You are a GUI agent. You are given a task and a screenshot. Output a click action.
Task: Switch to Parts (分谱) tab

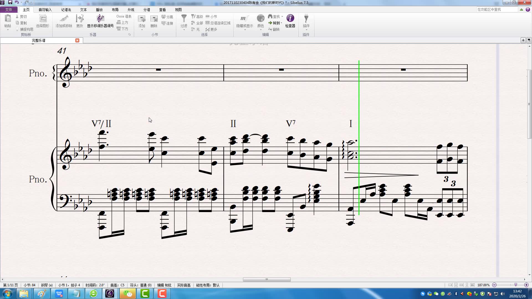coord(147,10)
